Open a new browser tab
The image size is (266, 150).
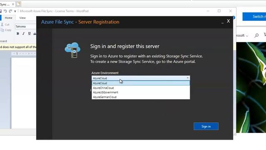pyautogui.click(x=18, y=4)
